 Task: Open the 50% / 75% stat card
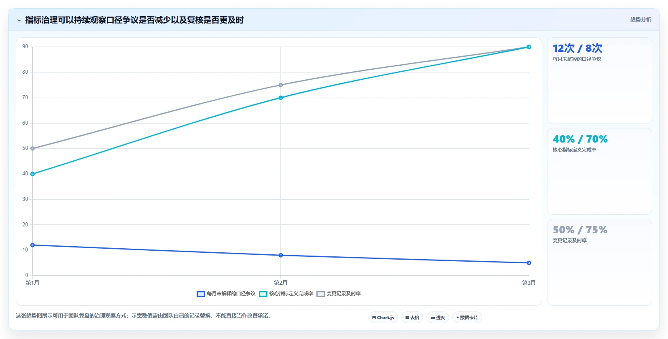[x=599, y=262]
